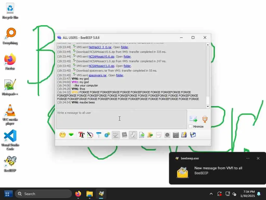Open the NCSAMosaicV0.6.zip file link
This screenshot has width=266, height=200.
pyautogui.click(x=101, y=57)
